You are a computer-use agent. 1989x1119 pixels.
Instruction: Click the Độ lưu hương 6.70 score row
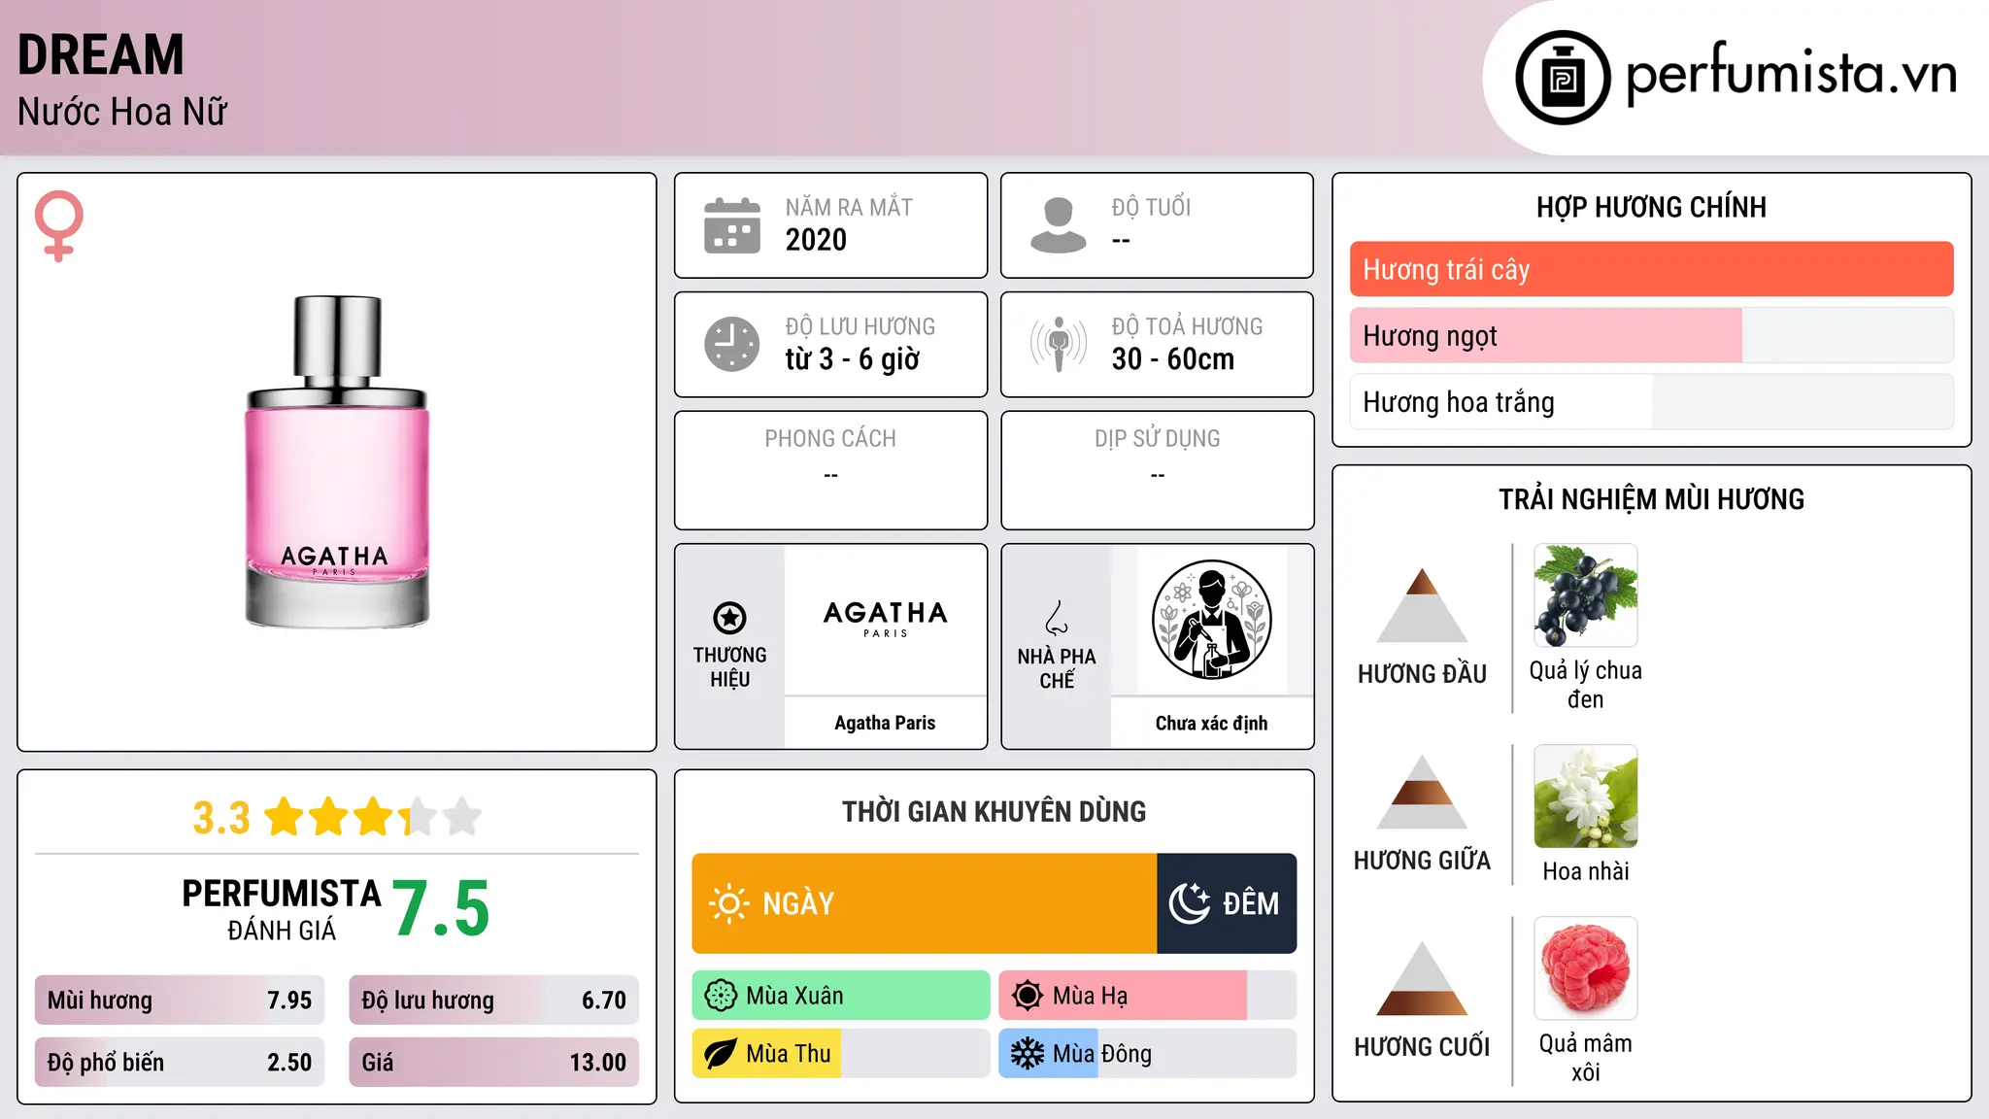(x=493, y=1000)
